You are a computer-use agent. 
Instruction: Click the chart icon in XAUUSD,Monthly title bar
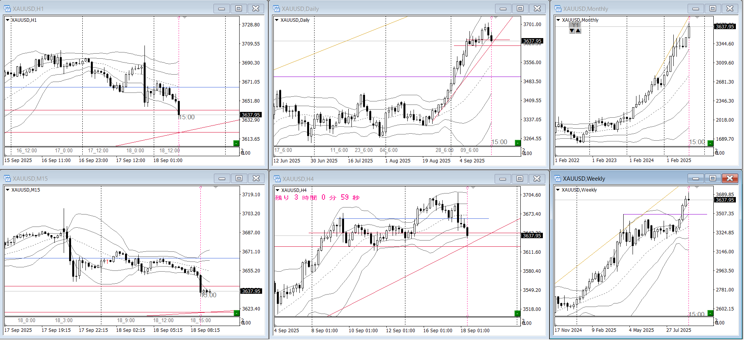tap(558, 9)
